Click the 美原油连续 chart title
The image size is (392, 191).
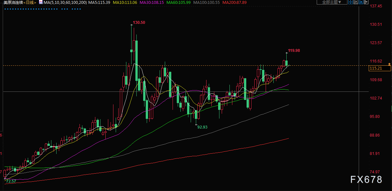coord(13,2)
